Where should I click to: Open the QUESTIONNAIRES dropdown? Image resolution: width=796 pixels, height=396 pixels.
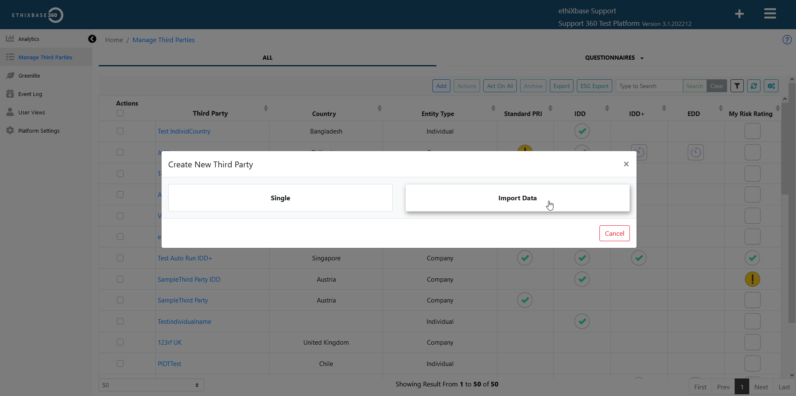pyautogui.click(x=614, y=58)
